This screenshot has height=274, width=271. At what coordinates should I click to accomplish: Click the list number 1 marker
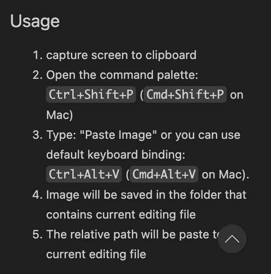pyautogui.click(x=37, y=55)
